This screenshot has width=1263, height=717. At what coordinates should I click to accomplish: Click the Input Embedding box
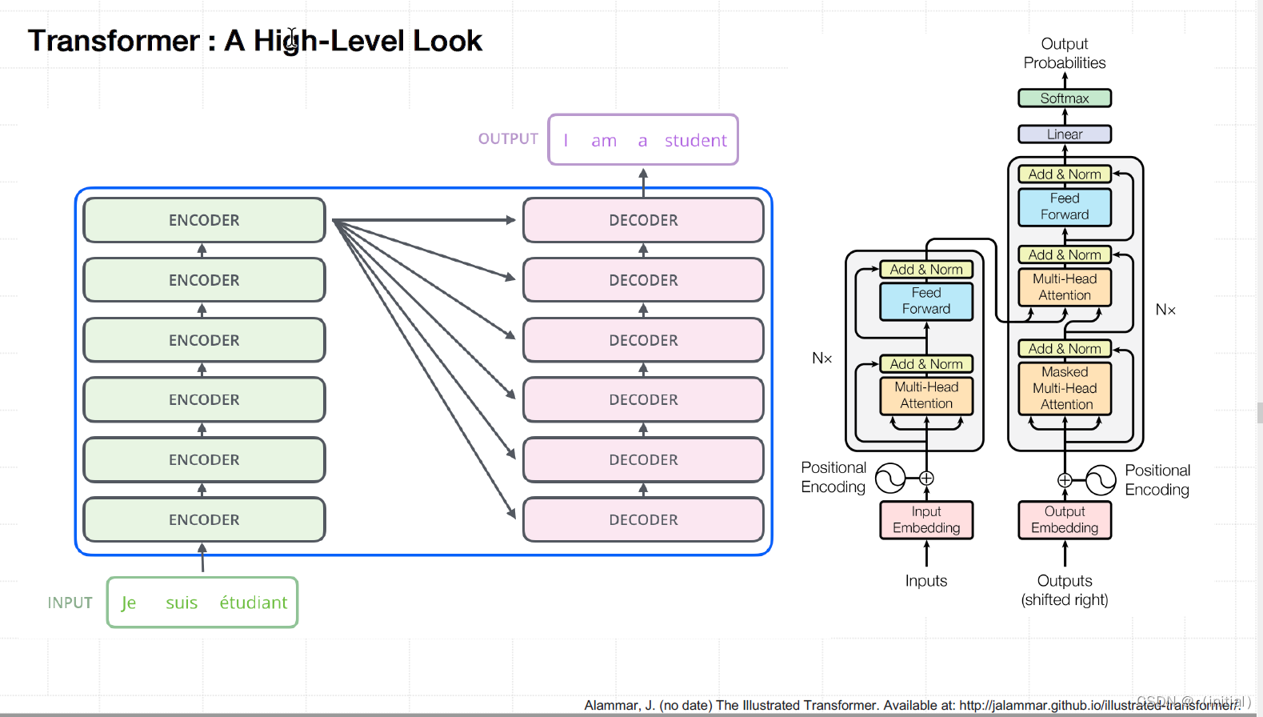pos(926,519)
